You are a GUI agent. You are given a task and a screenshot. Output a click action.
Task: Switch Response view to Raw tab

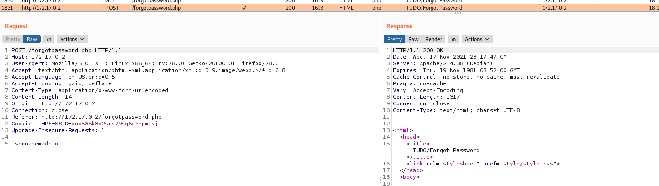click(413, 39)
